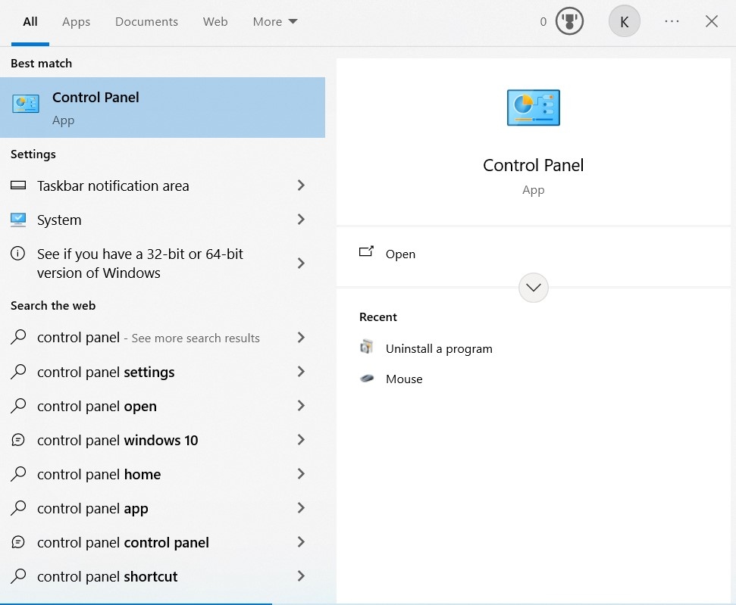Open the three-dot options menu

pyautogui.click(x=672, y=21)
